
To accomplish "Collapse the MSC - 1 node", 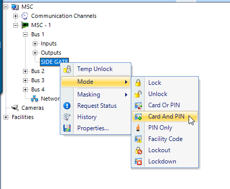I will [x=15, y=25].
